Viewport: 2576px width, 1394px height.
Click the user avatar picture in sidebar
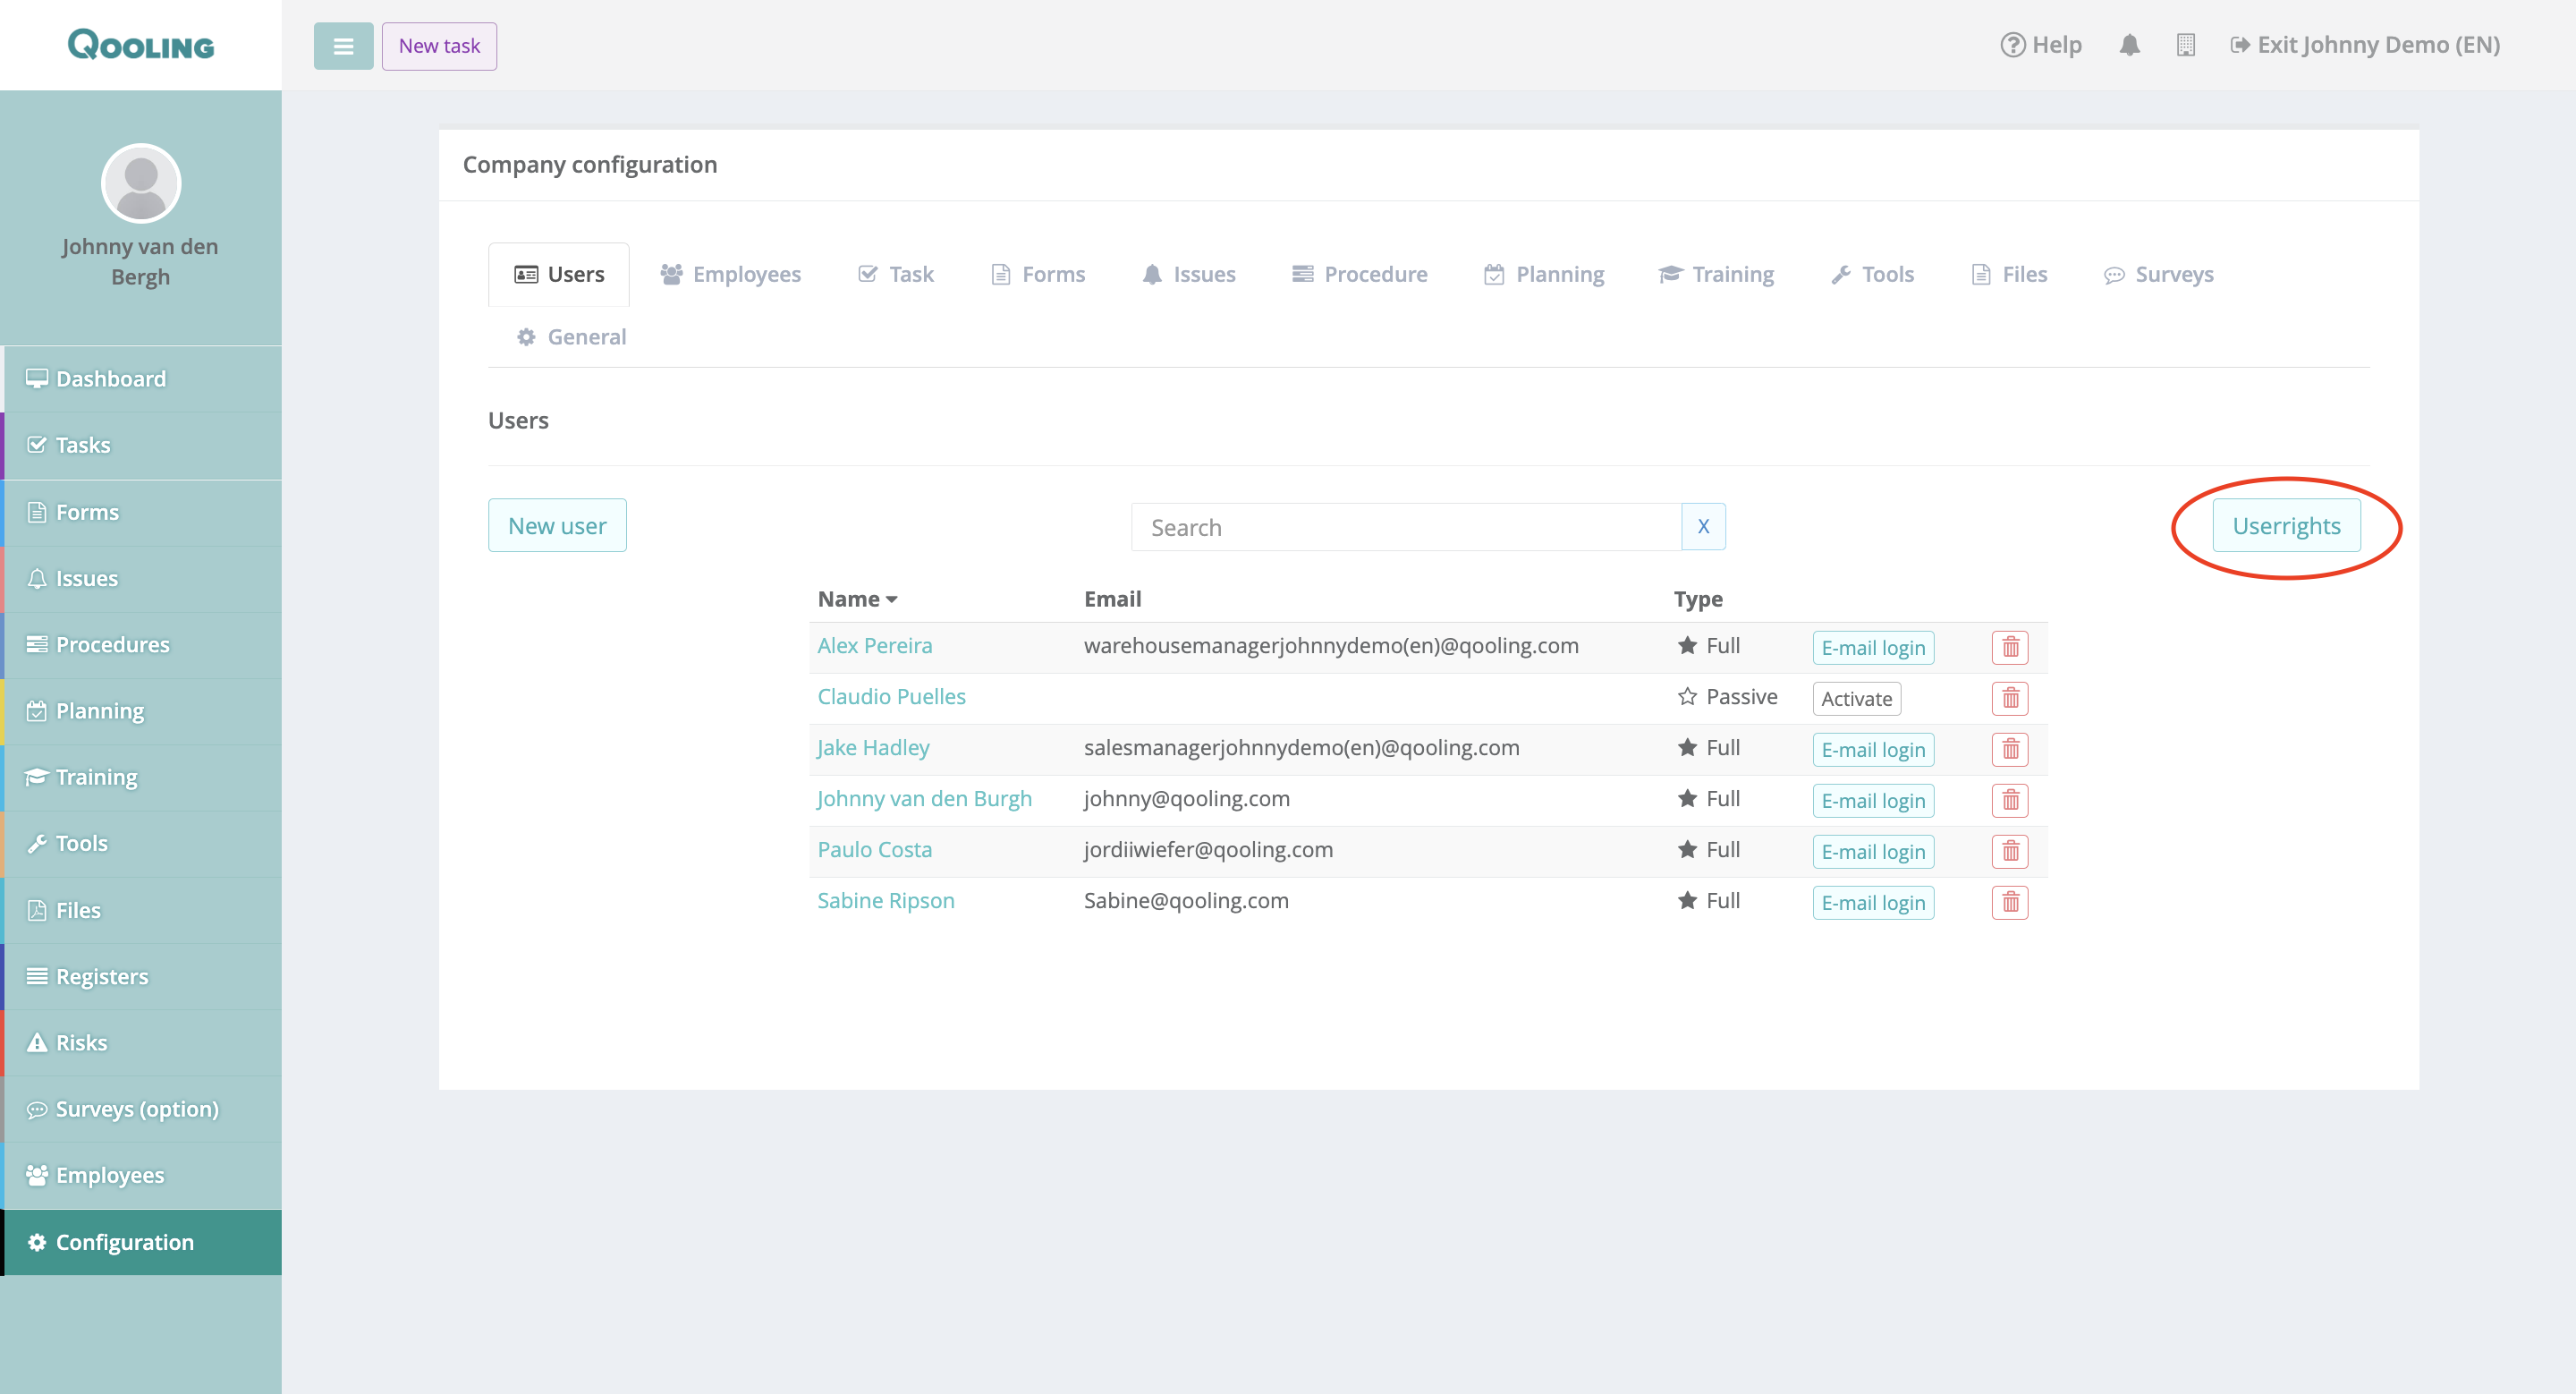click(x=141, y=183)
